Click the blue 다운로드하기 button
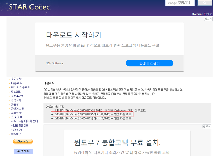Viewport: 213px width, 156px height. (x=149, y=63)
